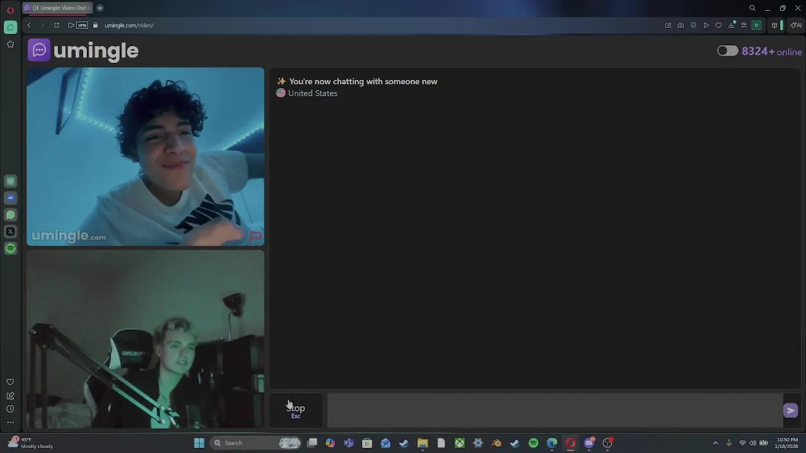The image size is (806, 453).
Task: Click the umingle.com/video/ address bar
Action: pyautogui.click(x=129, y=25)
